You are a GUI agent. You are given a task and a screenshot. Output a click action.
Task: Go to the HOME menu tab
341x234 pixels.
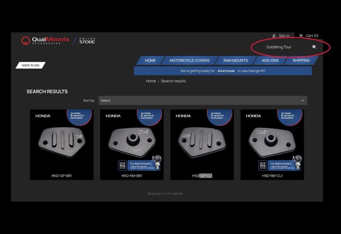click(x=150, y=60)
